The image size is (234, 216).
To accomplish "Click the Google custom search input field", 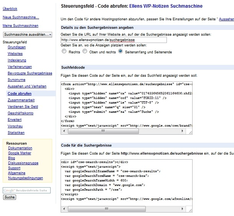I will (26, 190).
